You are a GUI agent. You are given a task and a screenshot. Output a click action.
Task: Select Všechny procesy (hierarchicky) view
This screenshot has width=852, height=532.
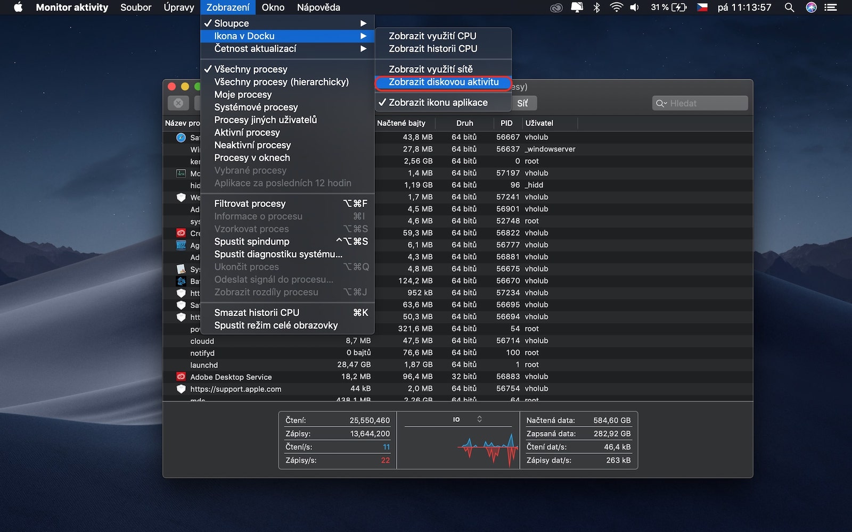[x=287, y=82]
